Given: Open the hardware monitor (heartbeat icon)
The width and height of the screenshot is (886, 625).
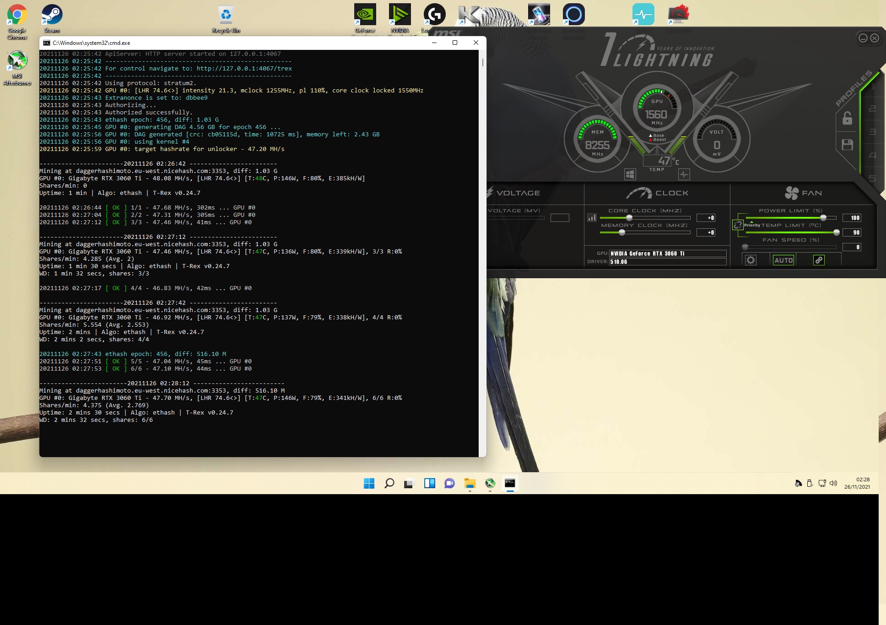Looking at the screenshot, I should click(x=684, y=174).
